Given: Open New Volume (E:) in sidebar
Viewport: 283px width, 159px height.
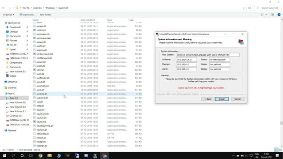Looking at the screenshot, I should click(x=18, y=107).
